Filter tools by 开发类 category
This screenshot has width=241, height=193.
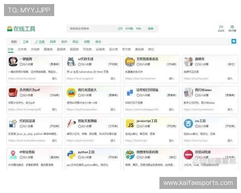87,49
